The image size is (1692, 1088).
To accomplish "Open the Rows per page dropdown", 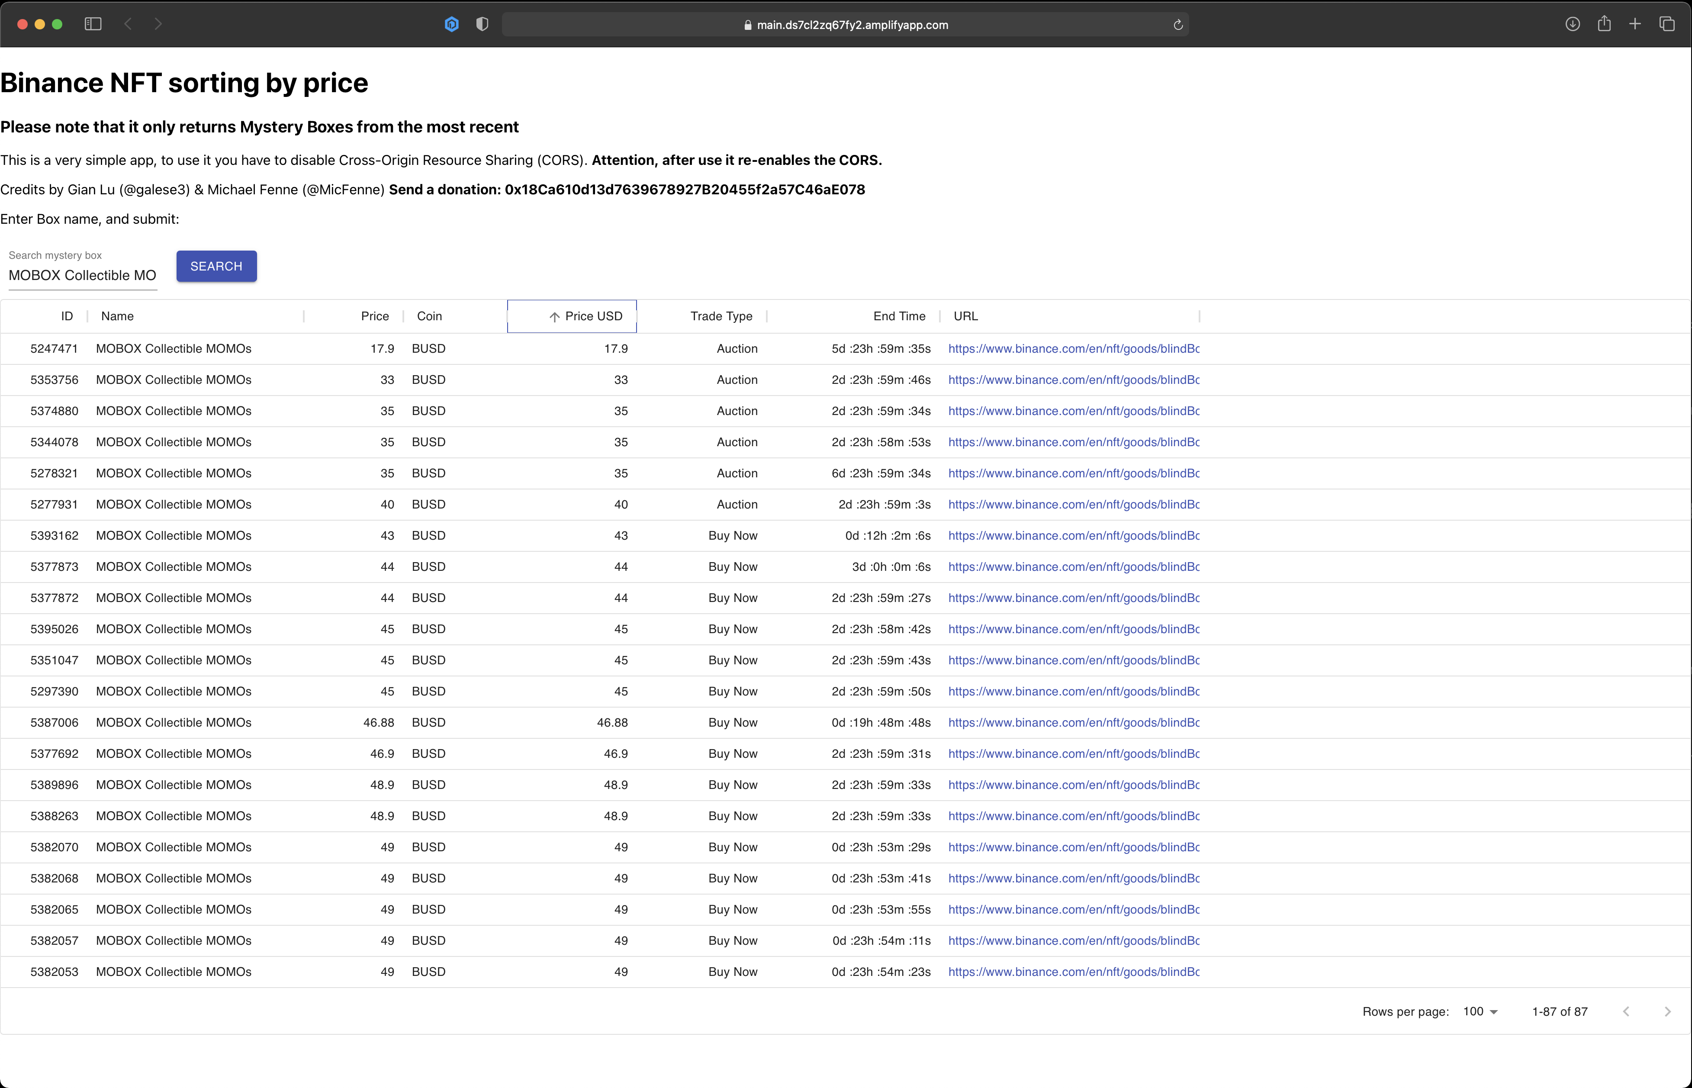I will [1480, 1012].
